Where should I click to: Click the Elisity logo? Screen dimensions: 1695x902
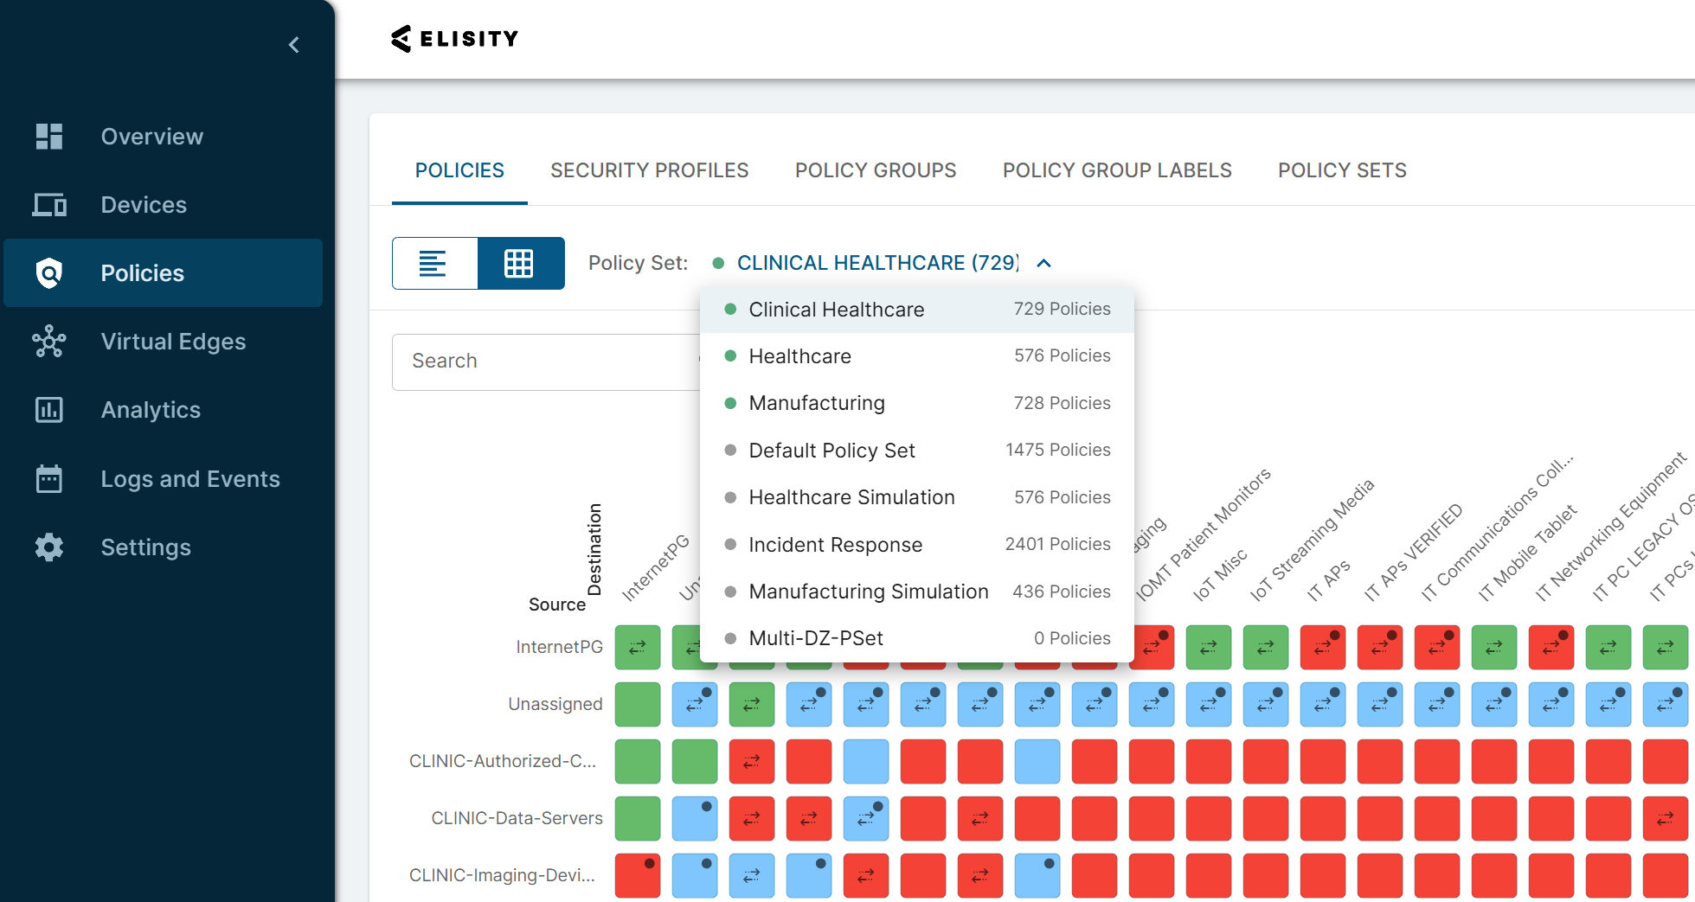click(x=455, y=39)
